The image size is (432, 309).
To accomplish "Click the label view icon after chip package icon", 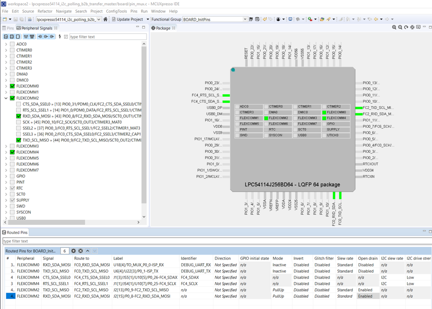I will coord(418,27).
